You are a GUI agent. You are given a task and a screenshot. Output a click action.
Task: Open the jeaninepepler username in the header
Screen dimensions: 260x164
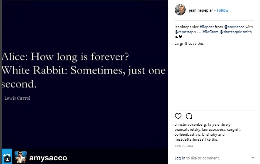201,10
